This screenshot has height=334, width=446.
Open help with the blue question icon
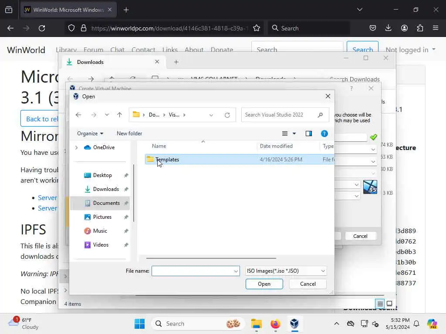(x=324, y=134)
